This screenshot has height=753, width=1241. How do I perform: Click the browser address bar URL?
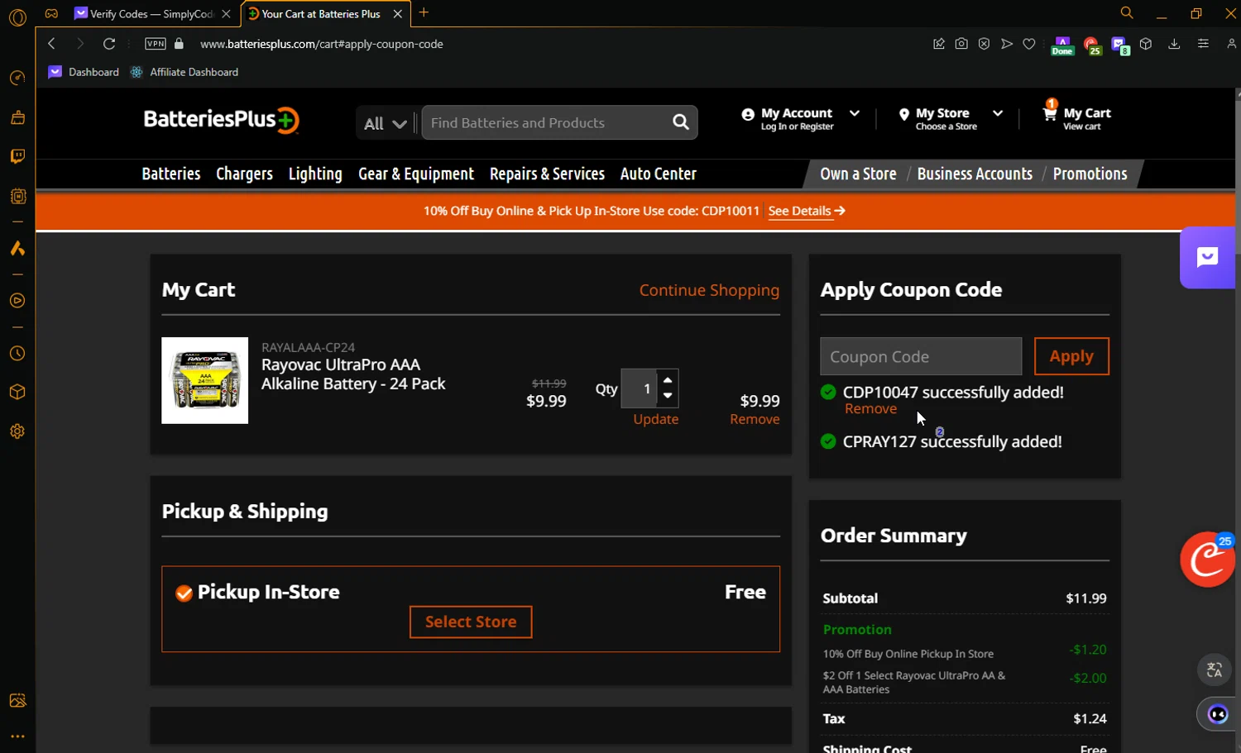322,44
